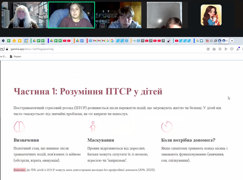Open the downloads icon in browser toolbar

pos(238,49)
